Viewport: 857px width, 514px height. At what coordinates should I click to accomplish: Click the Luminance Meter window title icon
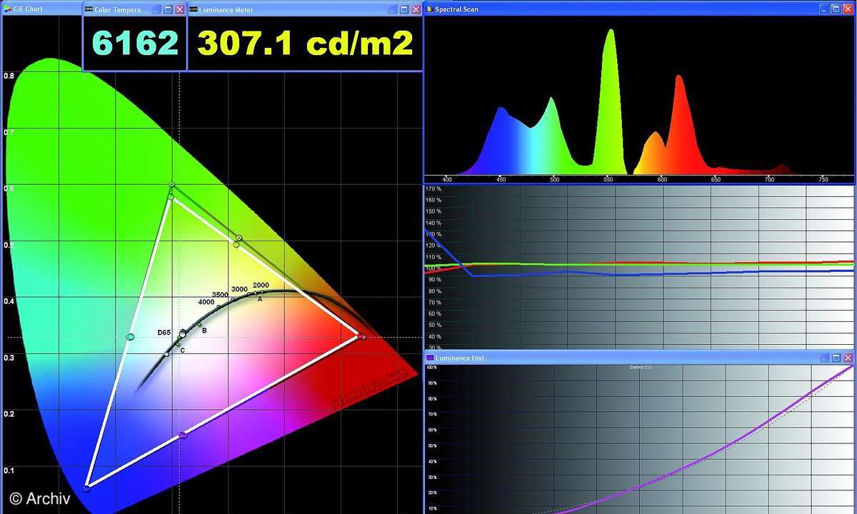[193, 10]
